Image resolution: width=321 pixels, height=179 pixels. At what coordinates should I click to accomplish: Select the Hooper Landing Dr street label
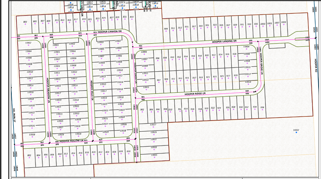[225, 41]
